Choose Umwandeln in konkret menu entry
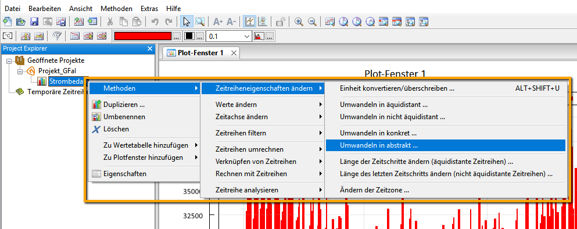577x229 pixels. [446, 133]
